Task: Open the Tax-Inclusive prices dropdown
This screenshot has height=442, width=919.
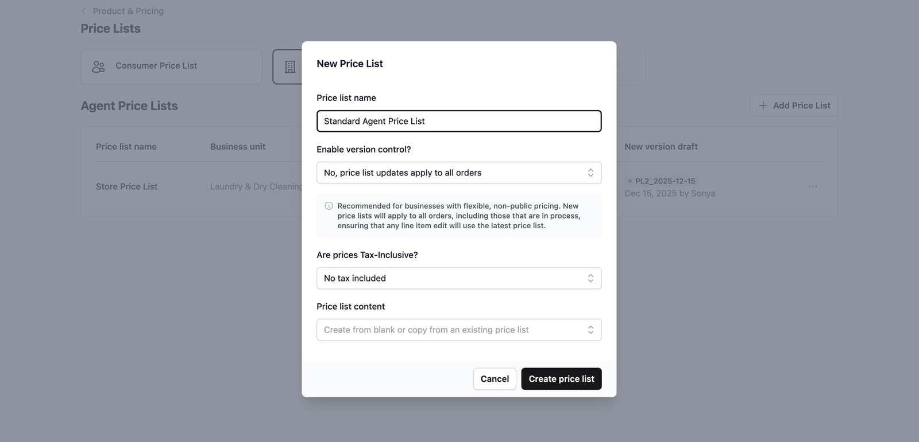Action: click(458, 278)
